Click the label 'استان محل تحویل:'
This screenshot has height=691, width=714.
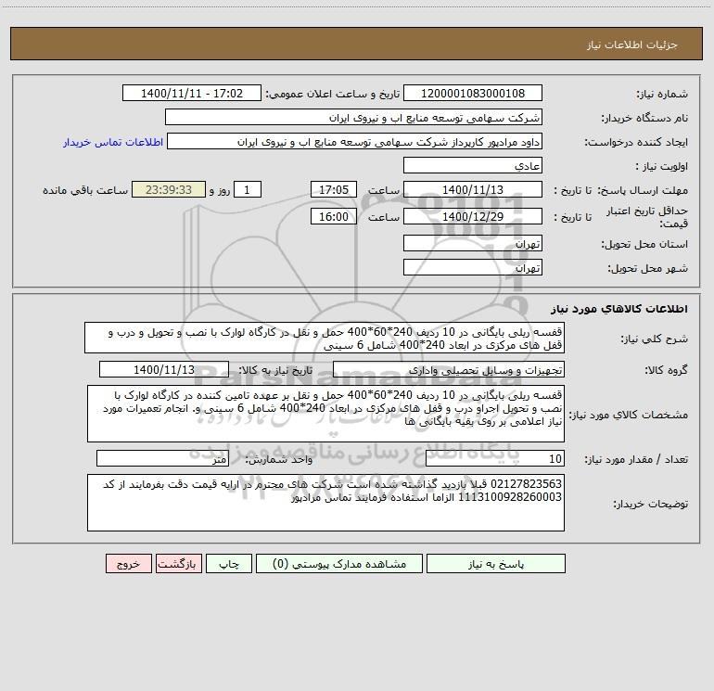click(x=644, y=245)
